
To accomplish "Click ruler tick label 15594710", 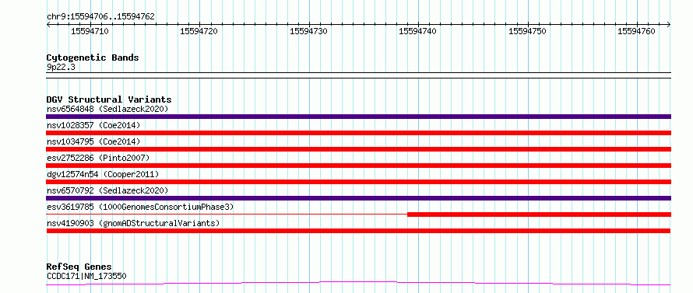I will (x=90, y=31).
